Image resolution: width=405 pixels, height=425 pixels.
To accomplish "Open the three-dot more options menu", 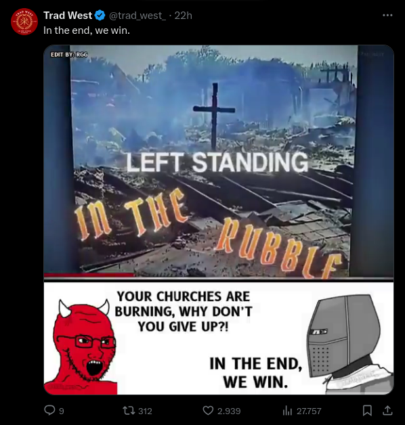I will 387,16.
